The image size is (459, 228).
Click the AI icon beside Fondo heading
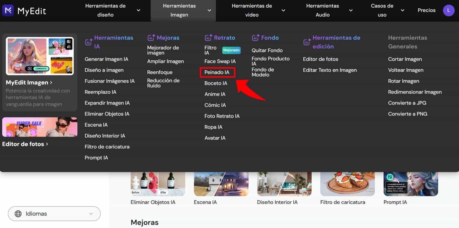click(x=255, y=38)
